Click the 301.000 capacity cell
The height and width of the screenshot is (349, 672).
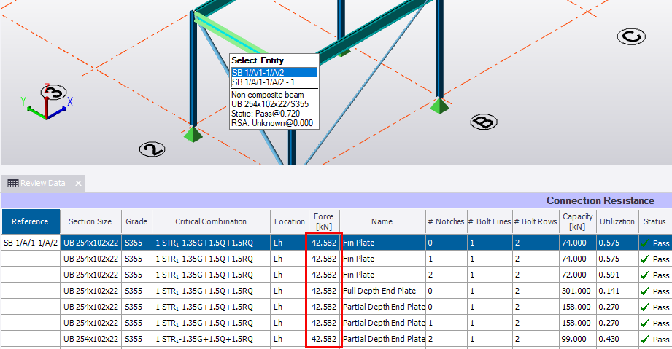coord(577,291)
